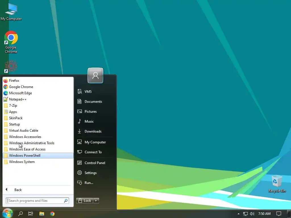The image size is (291, 218).
Task: Launch Google Chrome from start menu list
Action: (x=38, y=87)
